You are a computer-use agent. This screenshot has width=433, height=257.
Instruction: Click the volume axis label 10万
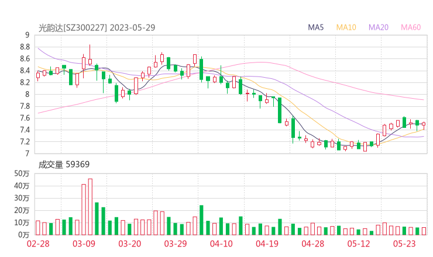point(22,223)
